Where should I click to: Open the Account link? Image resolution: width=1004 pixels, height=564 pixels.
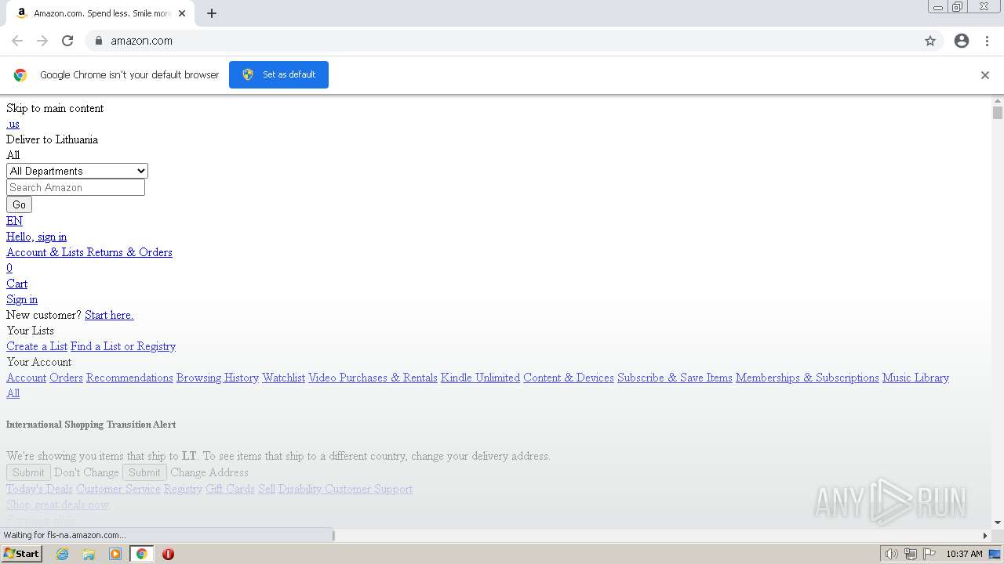tap(26, 378)
